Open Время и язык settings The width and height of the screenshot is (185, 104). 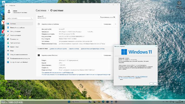pos(20,47)
